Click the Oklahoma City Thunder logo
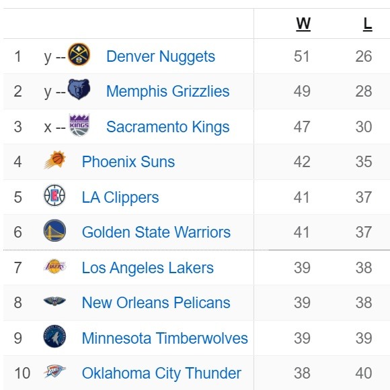The image size is (390, 390). pyautogui.click(x=55, y=371)
